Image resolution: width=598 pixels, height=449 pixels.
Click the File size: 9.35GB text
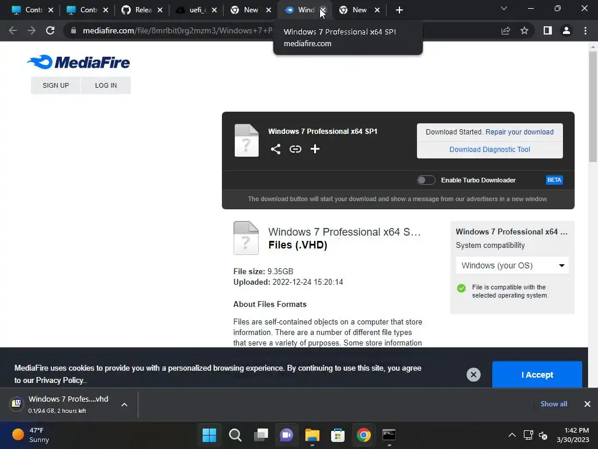(263, 271)
